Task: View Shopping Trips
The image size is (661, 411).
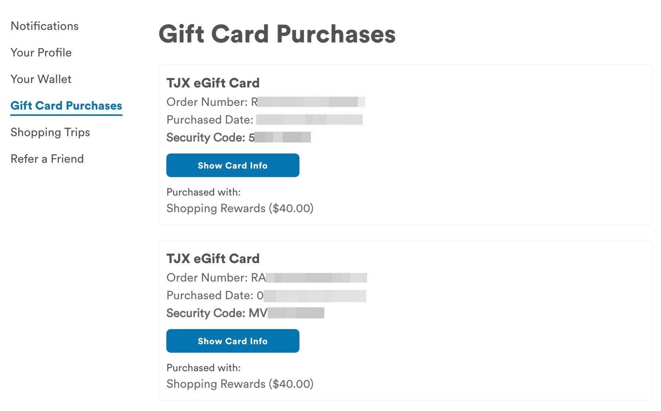Action: [50, 132]
